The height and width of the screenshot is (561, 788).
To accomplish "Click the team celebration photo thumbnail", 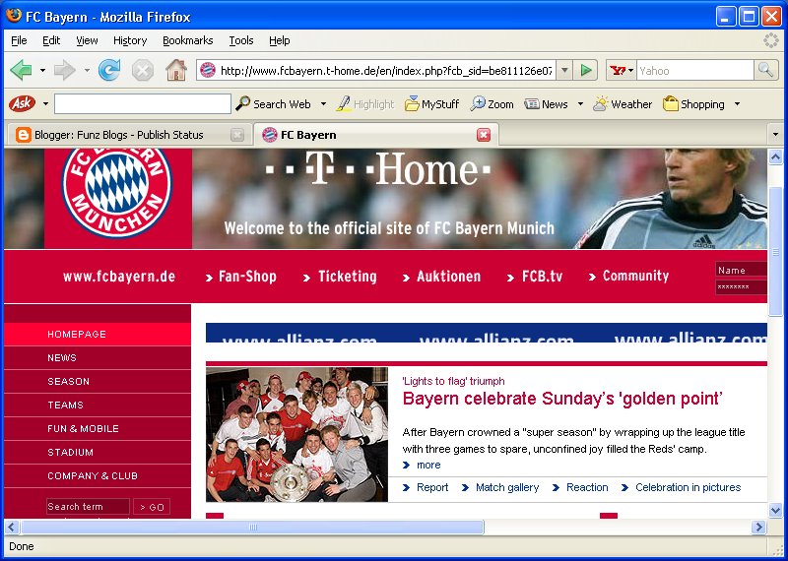I will [297, 434].
